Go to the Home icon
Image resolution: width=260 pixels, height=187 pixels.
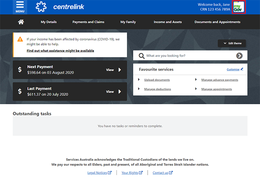point(21,22)
